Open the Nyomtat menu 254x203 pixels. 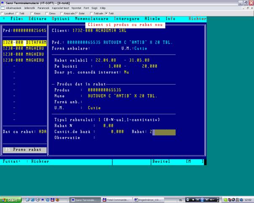(x=76, y=8)
